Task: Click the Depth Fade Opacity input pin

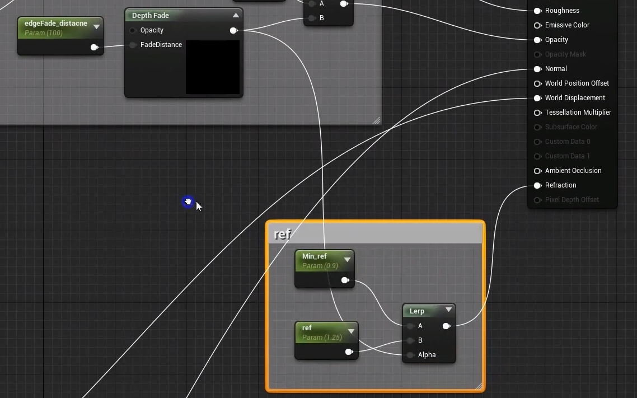Action: click(x=133, y=30)
